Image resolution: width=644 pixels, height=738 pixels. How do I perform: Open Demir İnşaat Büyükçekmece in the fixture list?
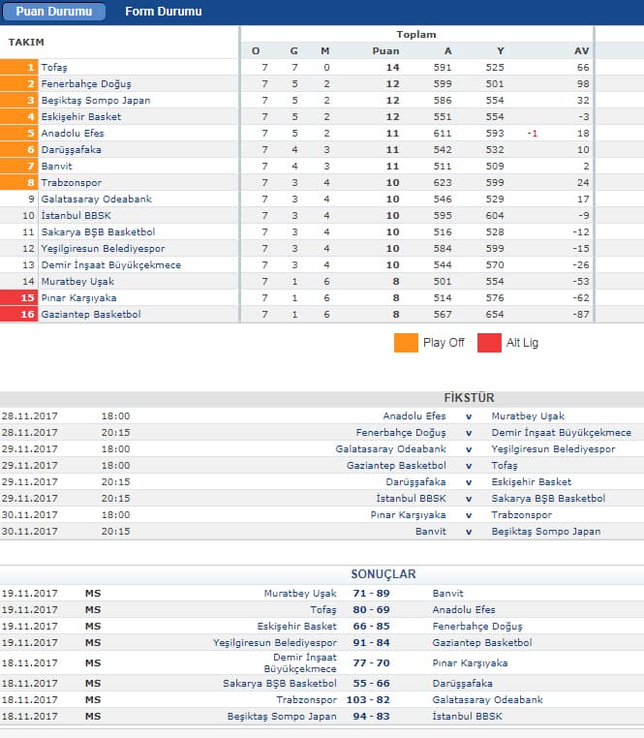click(x=561, y=433)
